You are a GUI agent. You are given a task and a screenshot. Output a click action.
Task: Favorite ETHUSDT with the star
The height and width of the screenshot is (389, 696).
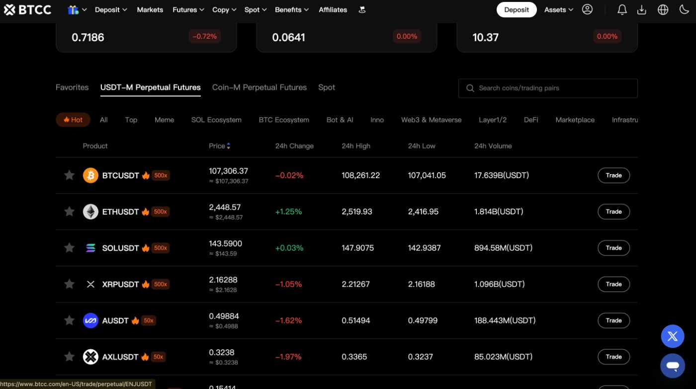(x=69, y=211)
